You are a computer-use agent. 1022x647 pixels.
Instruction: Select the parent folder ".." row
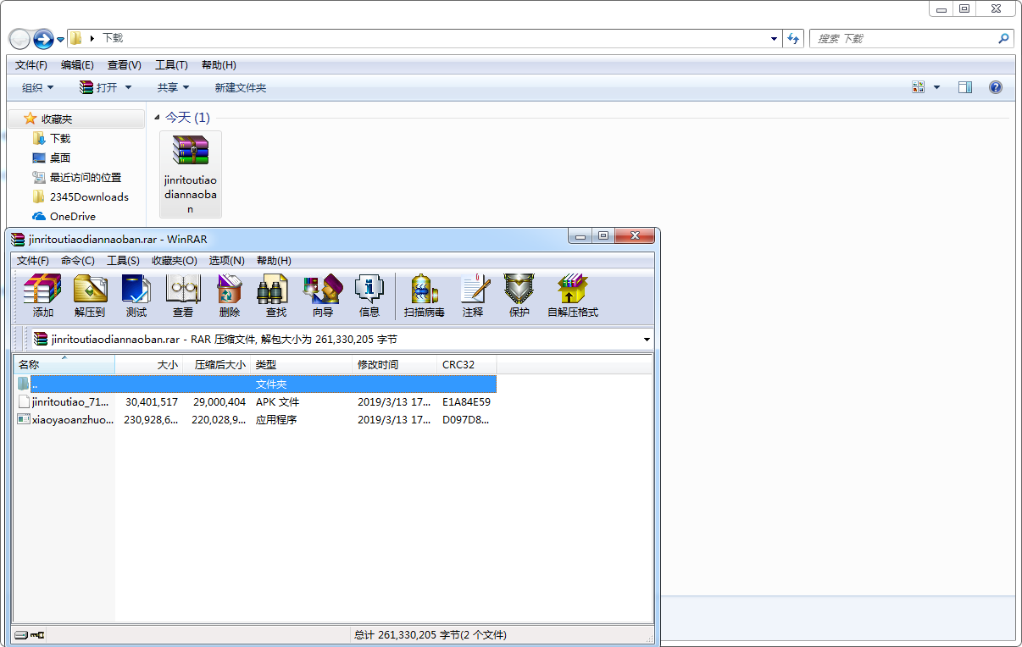tap(255, 384)
